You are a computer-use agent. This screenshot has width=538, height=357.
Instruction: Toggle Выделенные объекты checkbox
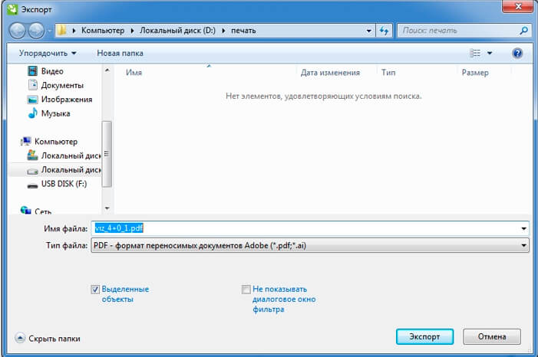(x=95, y=290)
